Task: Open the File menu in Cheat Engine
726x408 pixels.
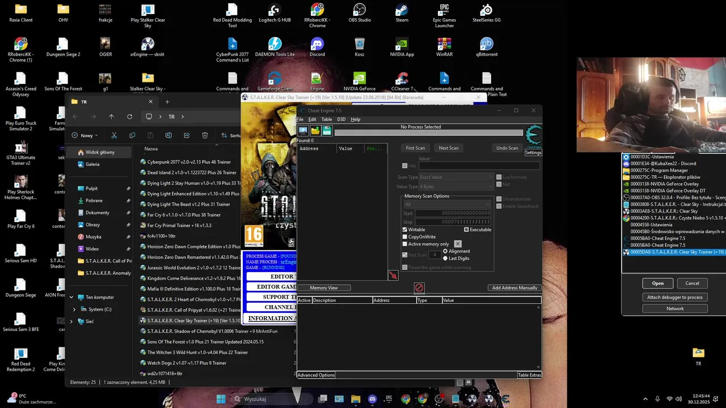Action: (x=300, y=120)
